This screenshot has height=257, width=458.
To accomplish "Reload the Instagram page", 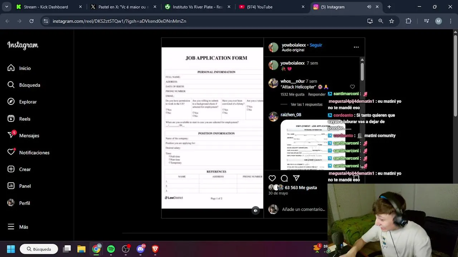I will (31, 21).
